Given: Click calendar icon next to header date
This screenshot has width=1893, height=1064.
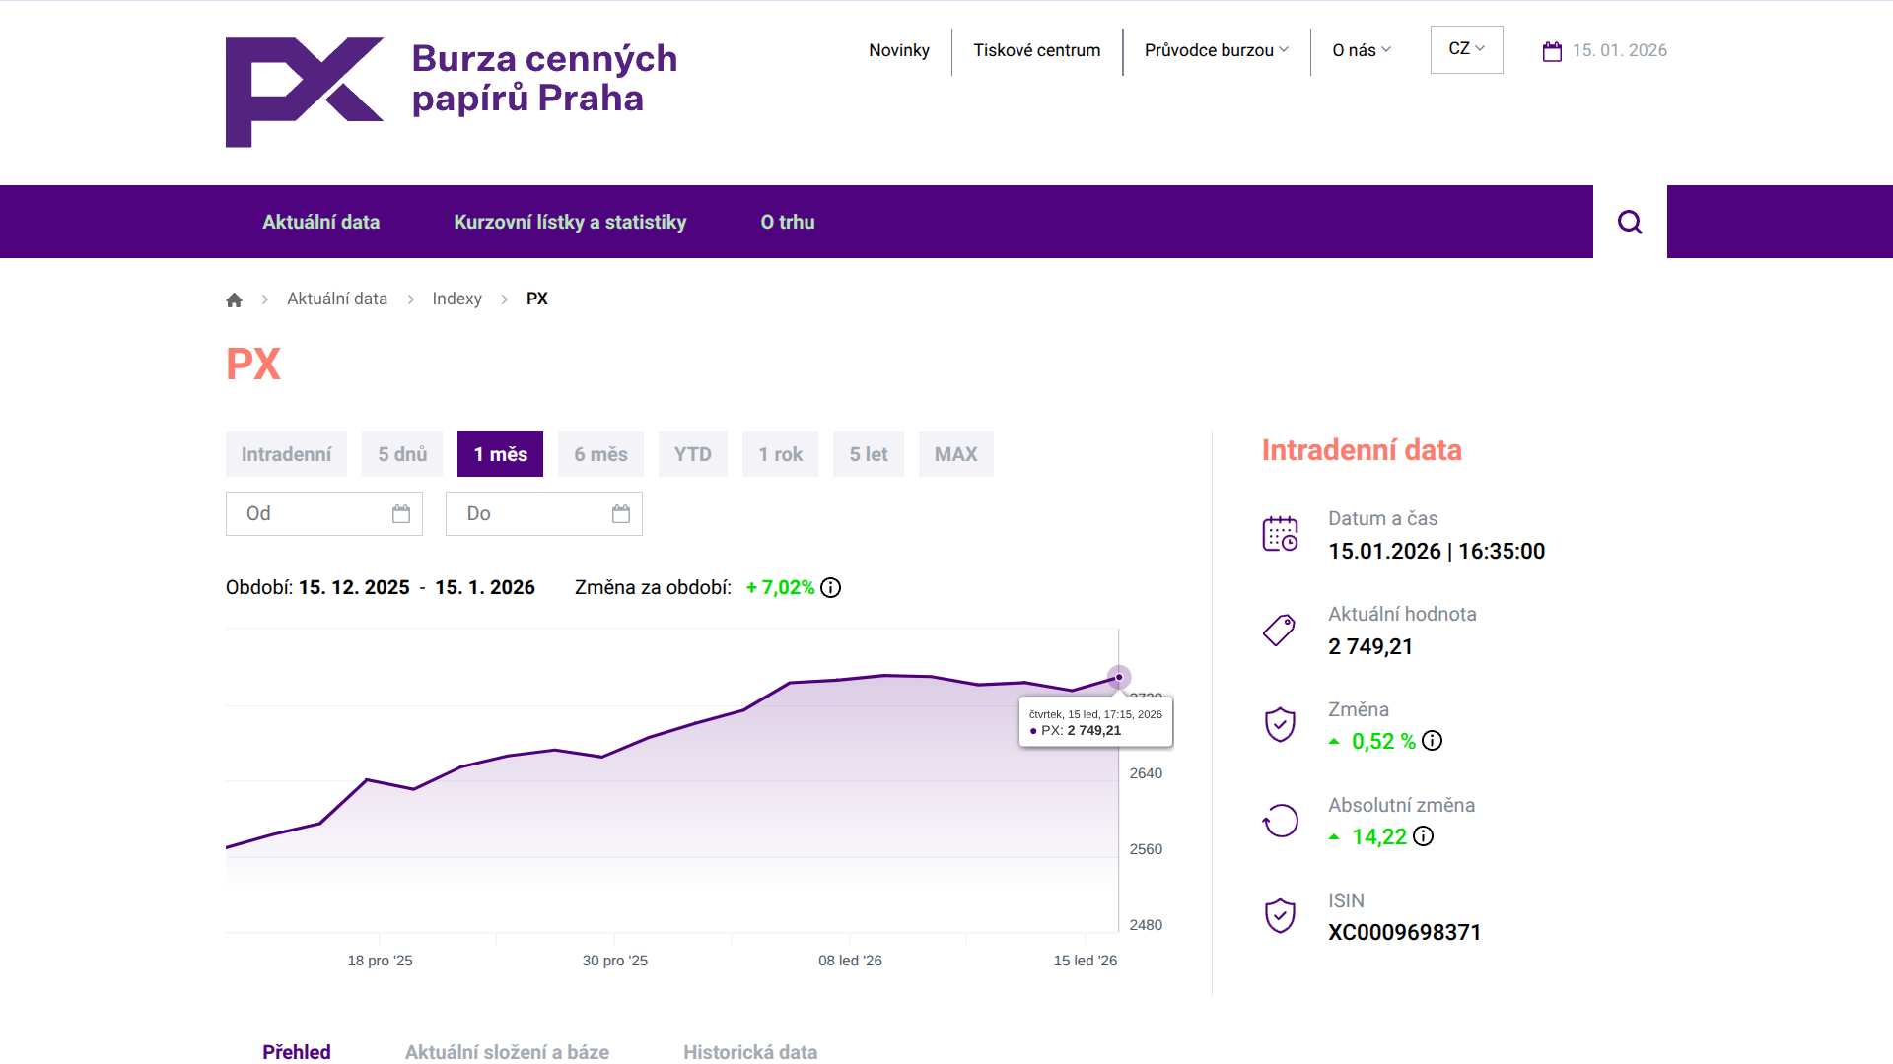Looking at the screenshot, I should click(1552, 51).
